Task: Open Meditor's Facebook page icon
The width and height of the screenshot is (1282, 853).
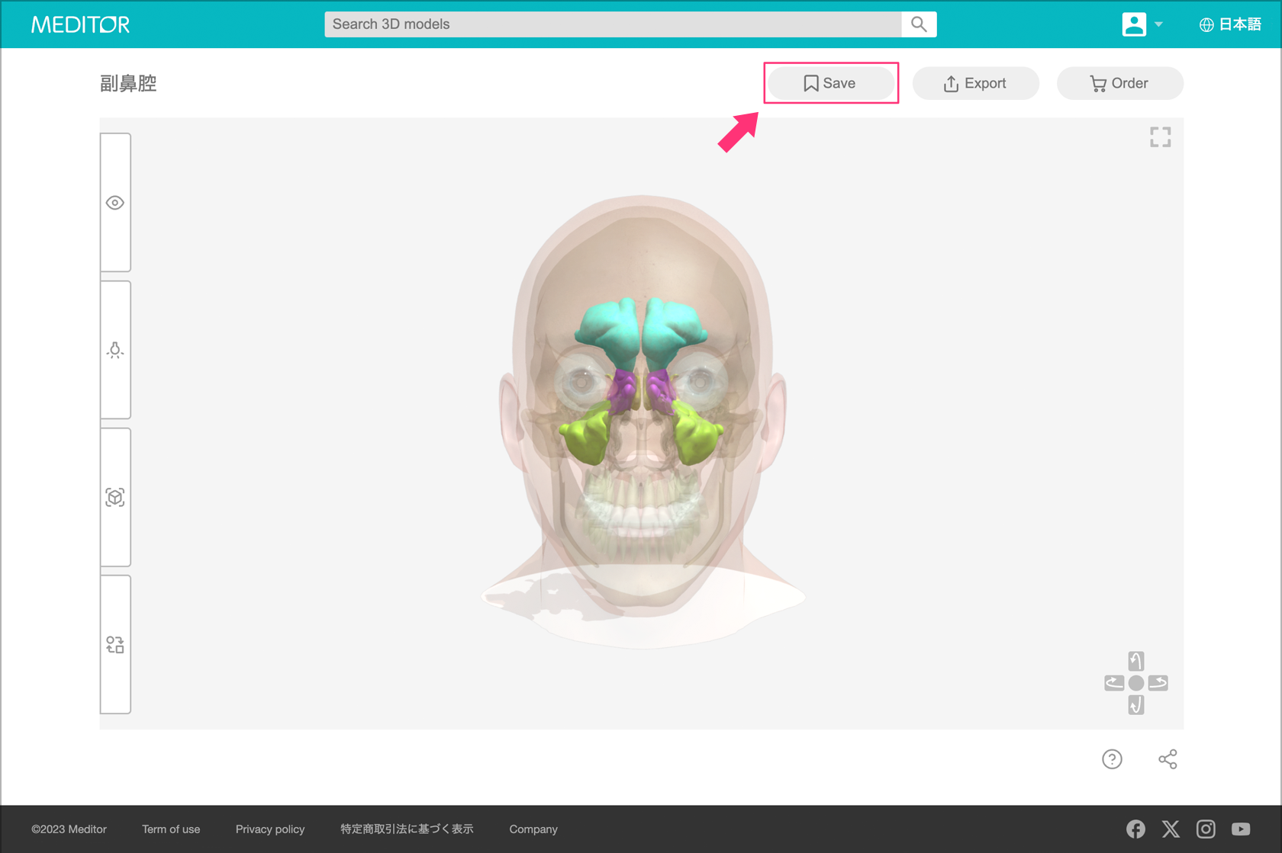Action: click(1135, 829)
